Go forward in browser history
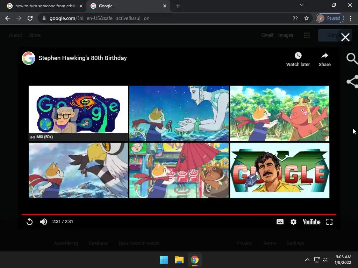Screen dimensions: 358x268 pyautogui.click(x=19, y=18)
